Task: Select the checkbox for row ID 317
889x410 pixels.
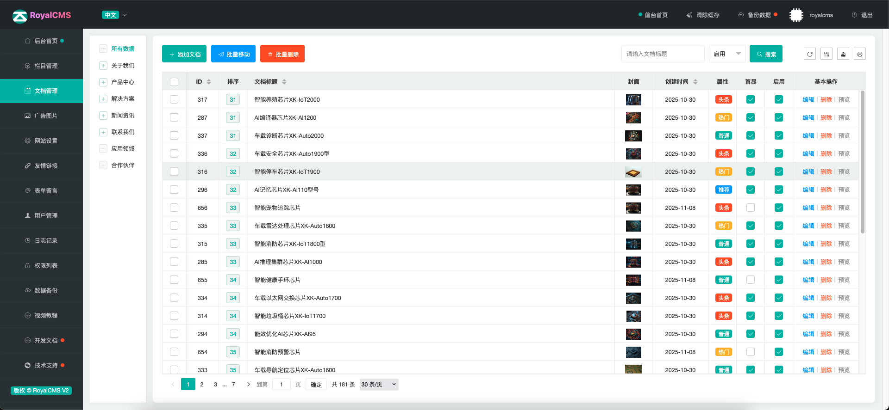Action: click(174, 99)
